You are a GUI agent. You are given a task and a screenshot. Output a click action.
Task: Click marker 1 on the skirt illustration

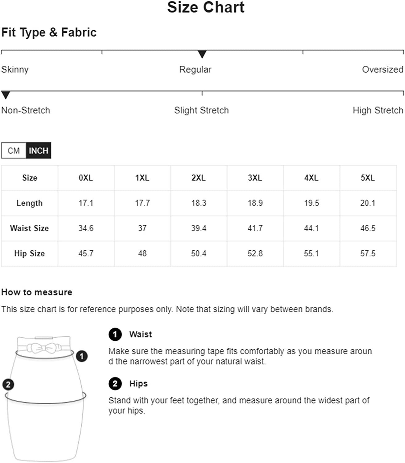pyautogui.click(x=81, y=356)
